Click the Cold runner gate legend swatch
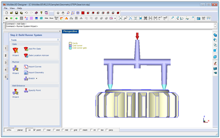This screenshot has width=220, height=138. (70, 48)
